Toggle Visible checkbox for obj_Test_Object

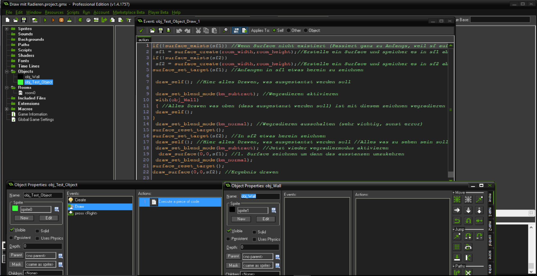12,230
